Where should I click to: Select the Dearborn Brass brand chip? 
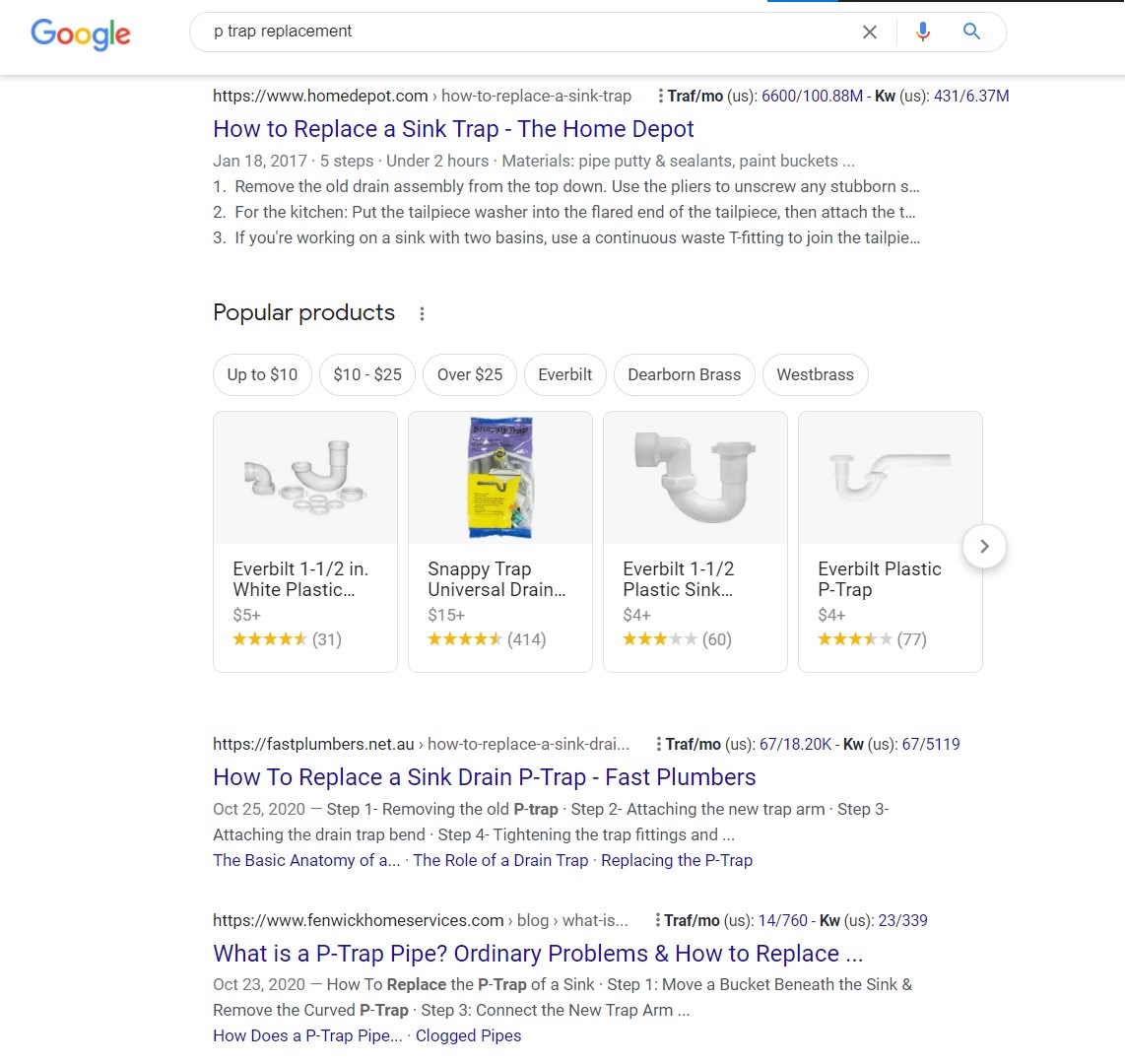[684, 374]
